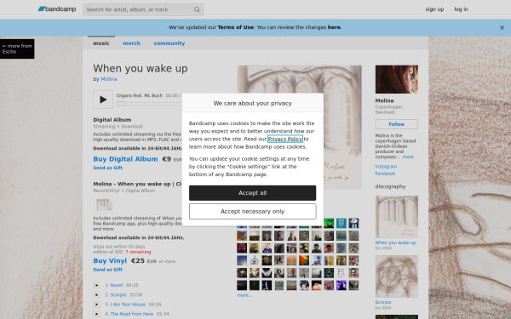This screenshot has width=511, height=319.
Task: Open Scorpio track link in tracklist
Action: [118, 295]
